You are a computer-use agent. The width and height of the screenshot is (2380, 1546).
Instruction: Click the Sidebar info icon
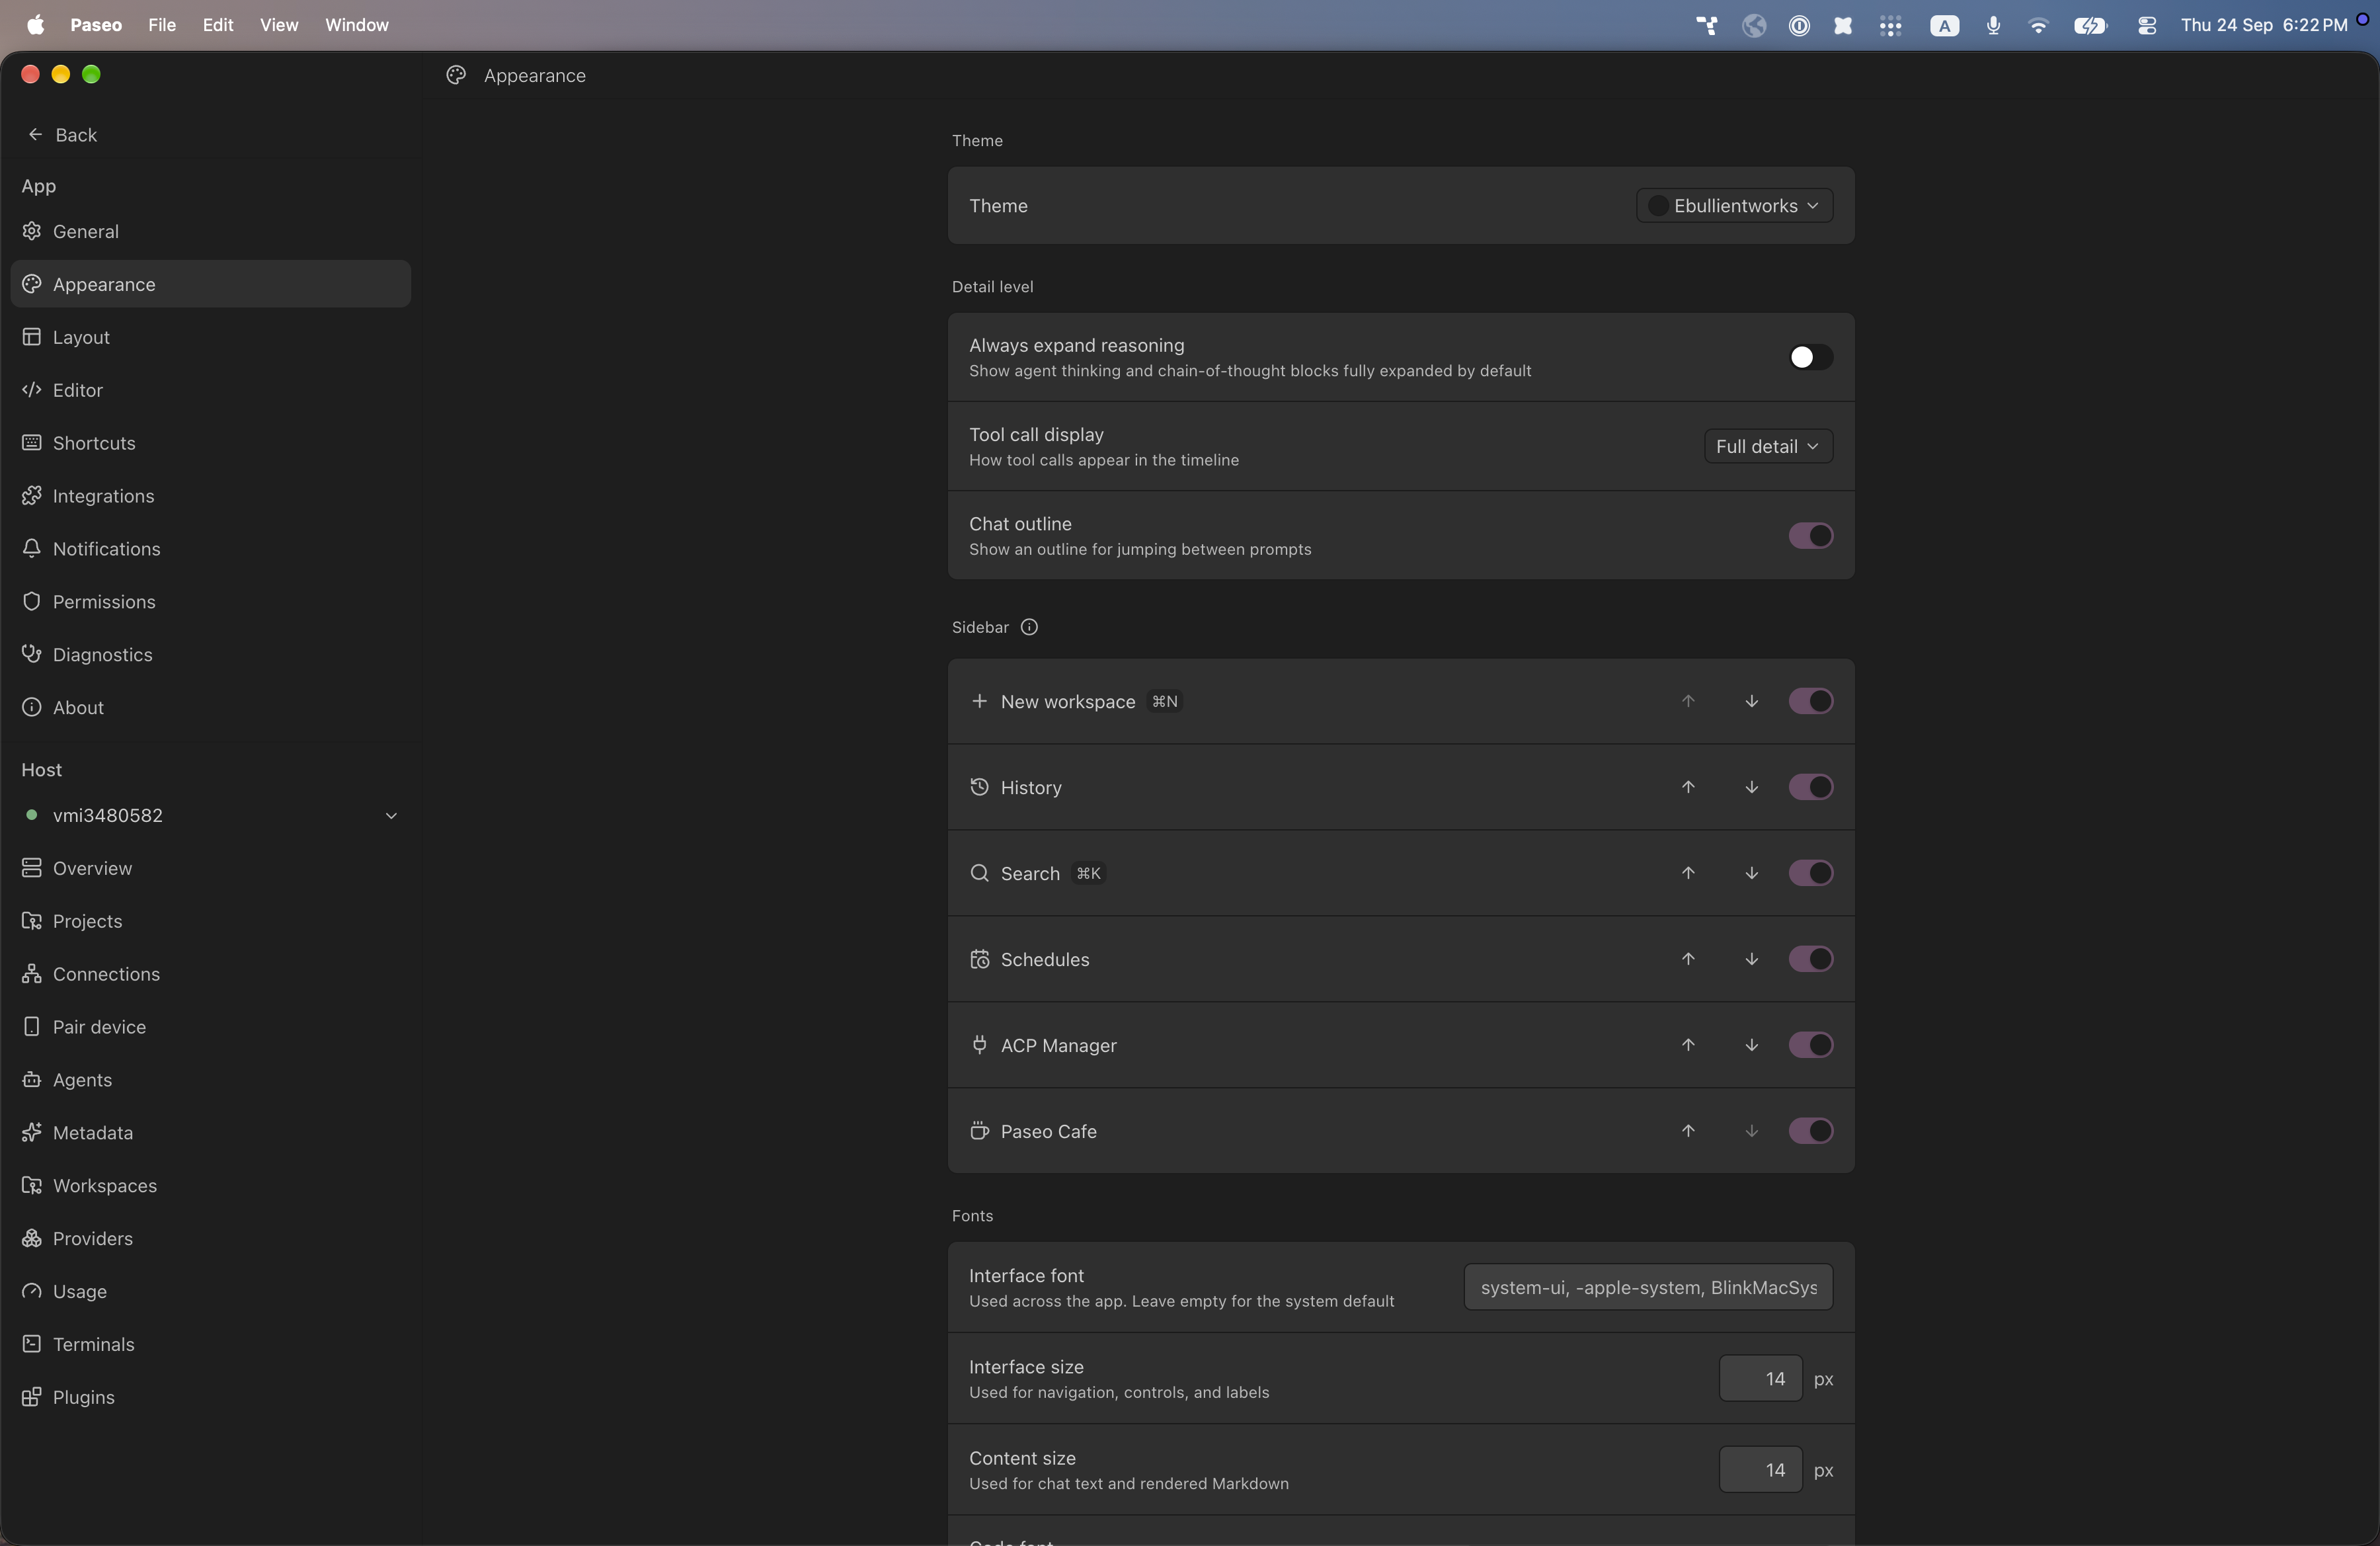pos(1029,627)
